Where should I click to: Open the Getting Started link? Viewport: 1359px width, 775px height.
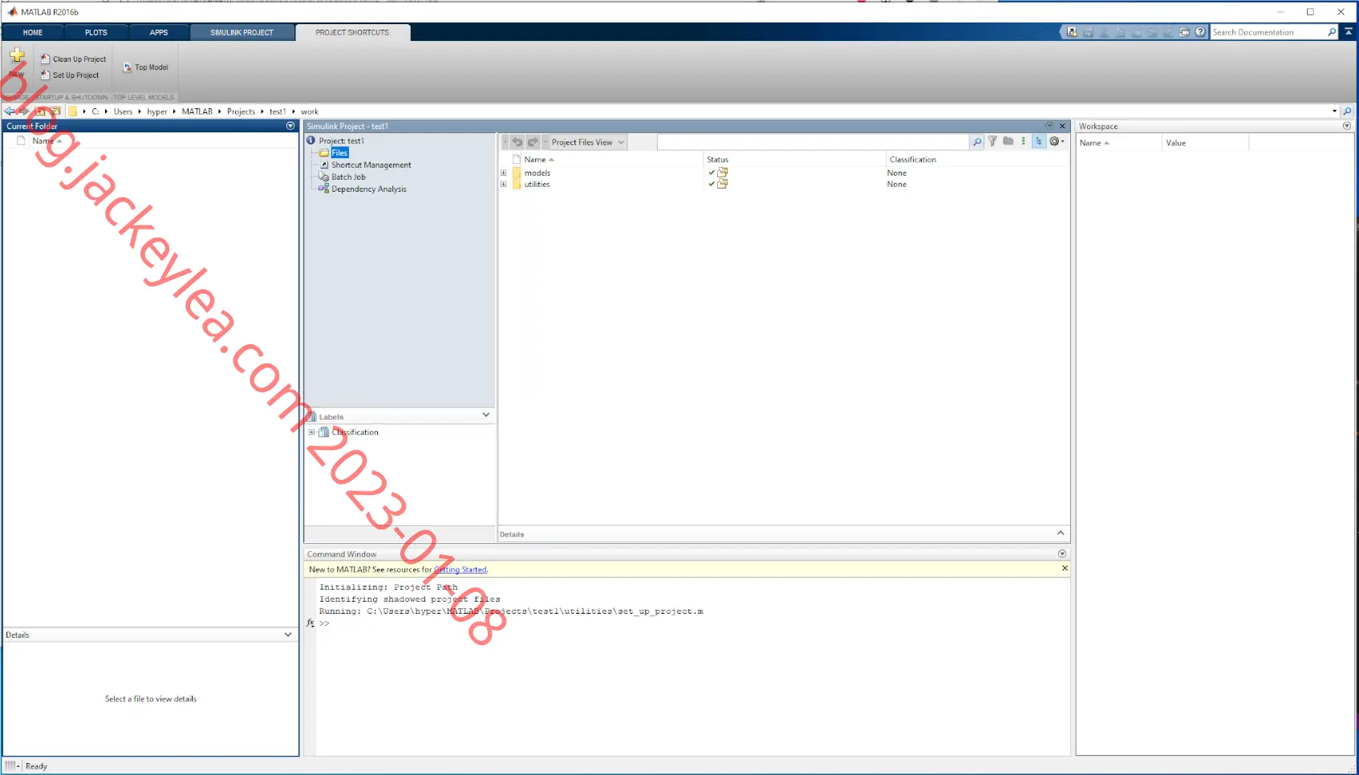pos(460,570)
